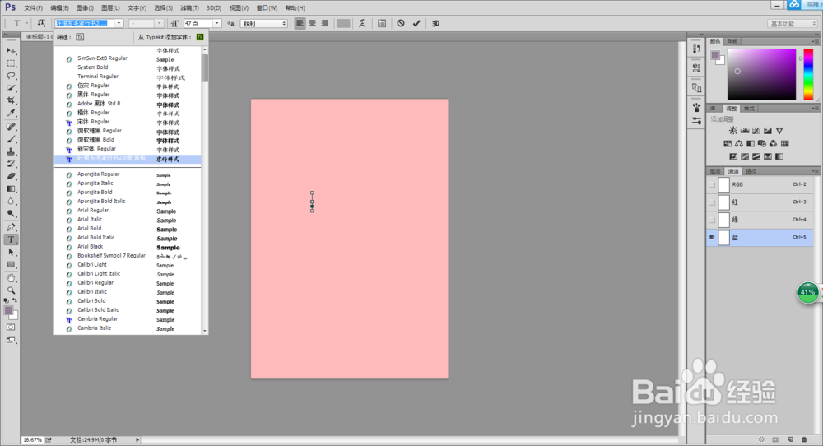Open the 图层(L) menu
The width and height of the screenshot is (823, 446).
click(110, 8)
